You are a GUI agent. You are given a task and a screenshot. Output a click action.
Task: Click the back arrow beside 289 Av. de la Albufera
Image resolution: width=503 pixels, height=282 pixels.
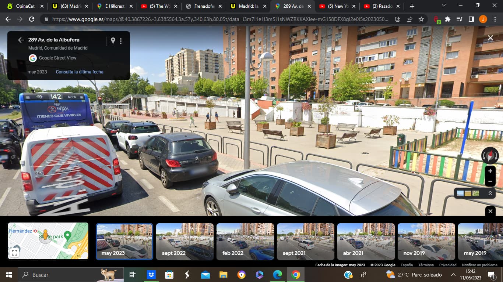pos(21,40)
